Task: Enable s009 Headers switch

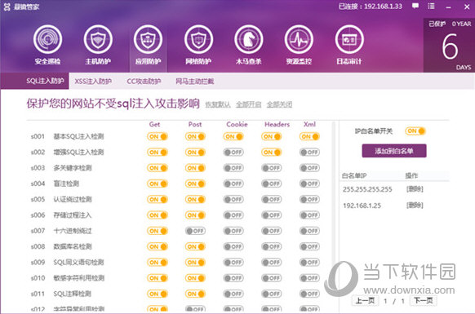Action: click(x=272, y=263)
